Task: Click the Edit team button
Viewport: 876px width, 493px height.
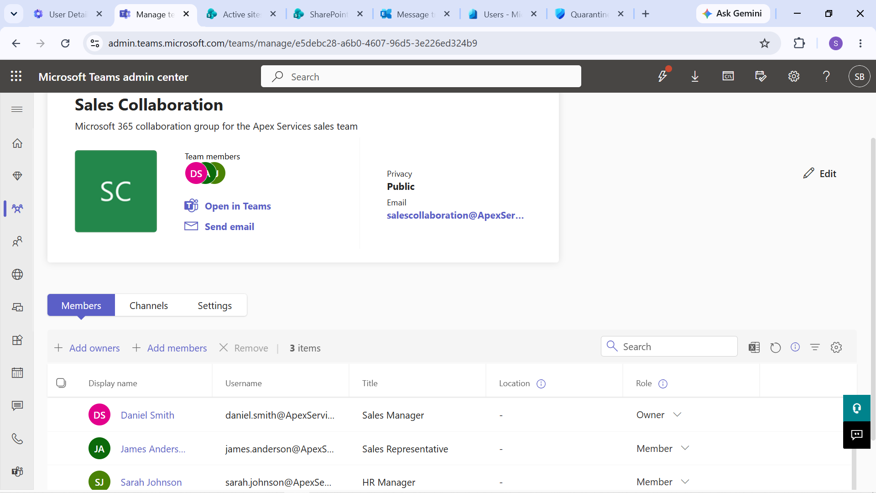Action: [x=820, y=173]
